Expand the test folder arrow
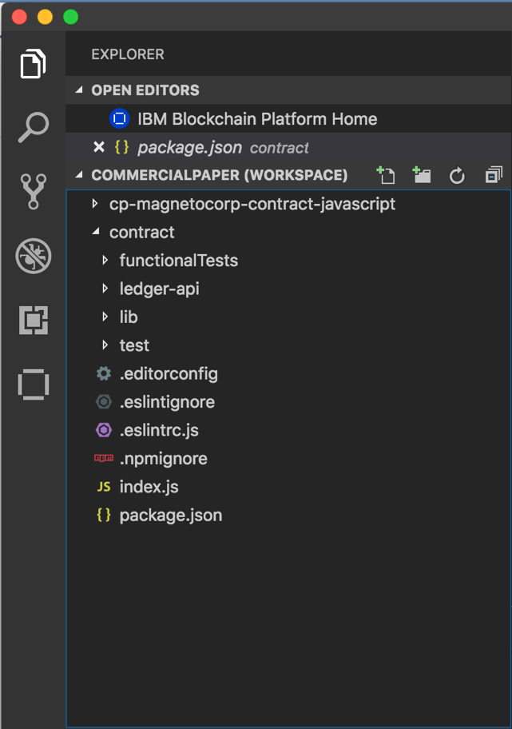 click(105, 345)
